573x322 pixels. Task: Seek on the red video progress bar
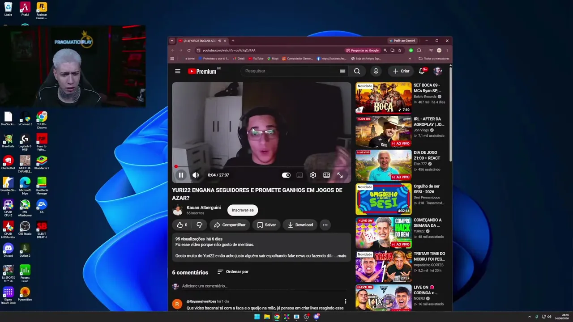point(262,166)
